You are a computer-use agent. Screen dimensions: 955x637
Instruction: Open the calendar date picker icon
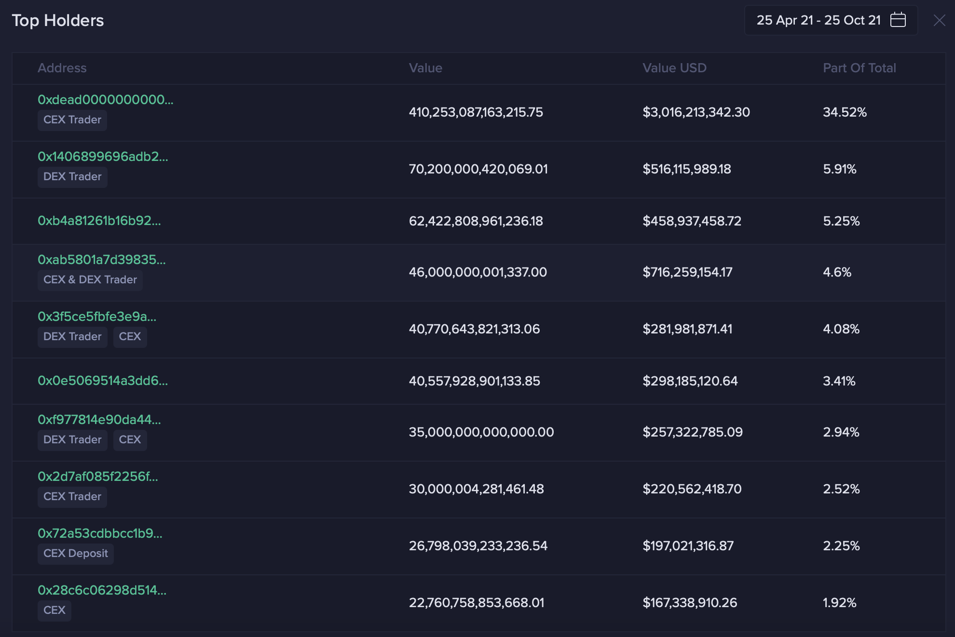tap(898, 20)
